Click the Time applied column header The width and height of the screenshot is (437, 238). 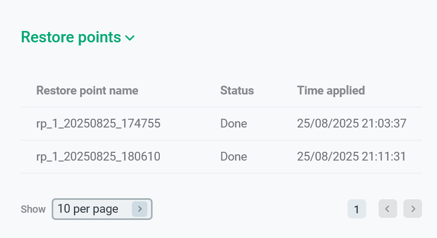(x=331, y=91)
